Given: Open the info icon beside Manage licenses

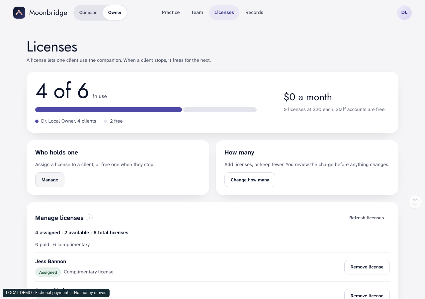Looking at the screenshot, I should 89,218.
